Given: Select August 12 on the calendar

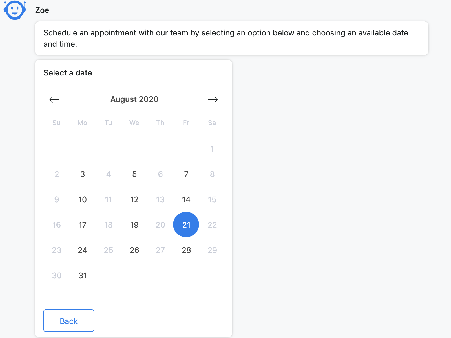Looking at the screenshot, I should point(134,199).
